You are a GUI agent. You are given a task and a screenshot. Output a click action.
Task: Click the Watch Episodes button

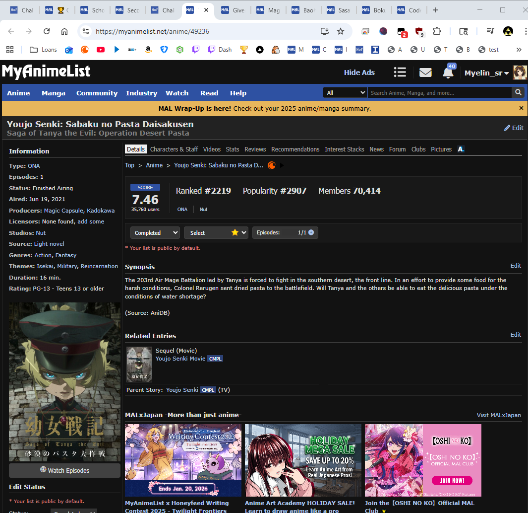click(64, 470)
